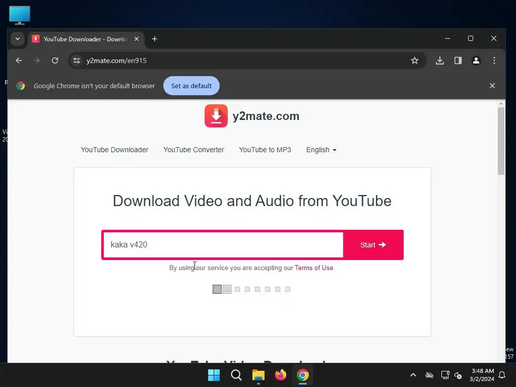Show hidden tray icons chevron
Image resolution: width=516 pixels, height=387 pixels.
413,375
